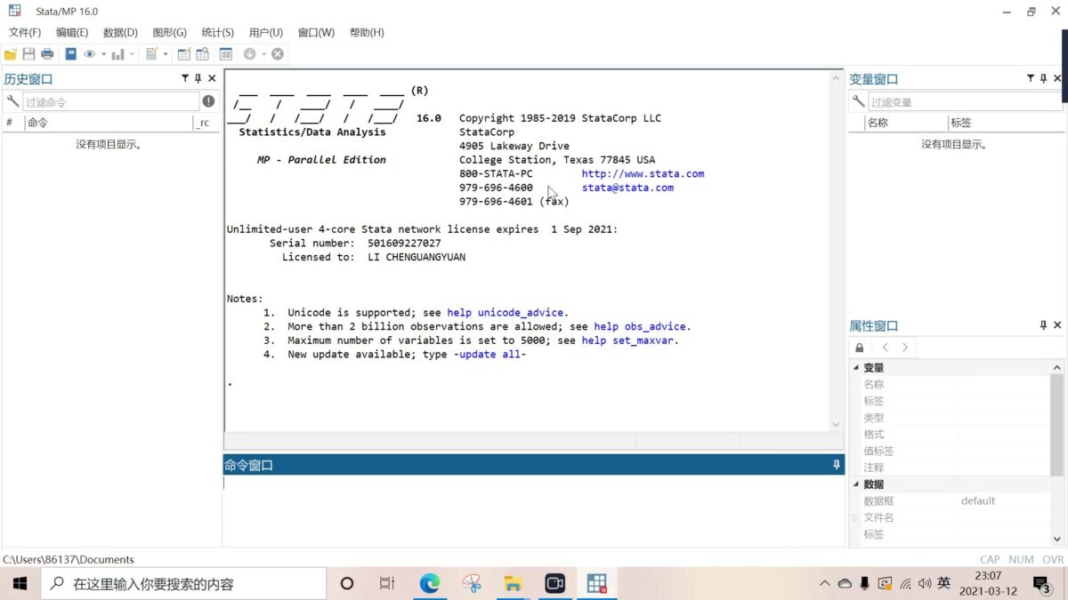Click the filter funnel in 历史窗口 header
This screenshot has height=600, width=1068.
click(x=185, y=78)
